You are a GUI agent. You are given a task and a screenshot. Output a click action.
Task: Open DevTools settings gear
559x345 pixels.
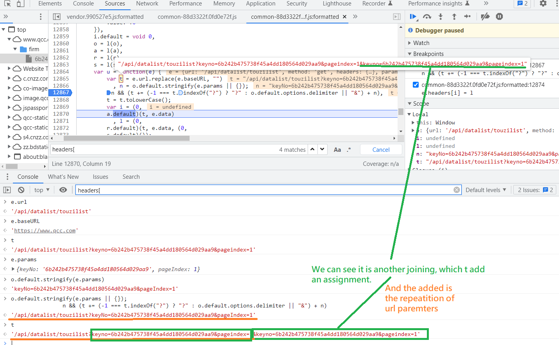pyautogui.click(x=543, y=4)
